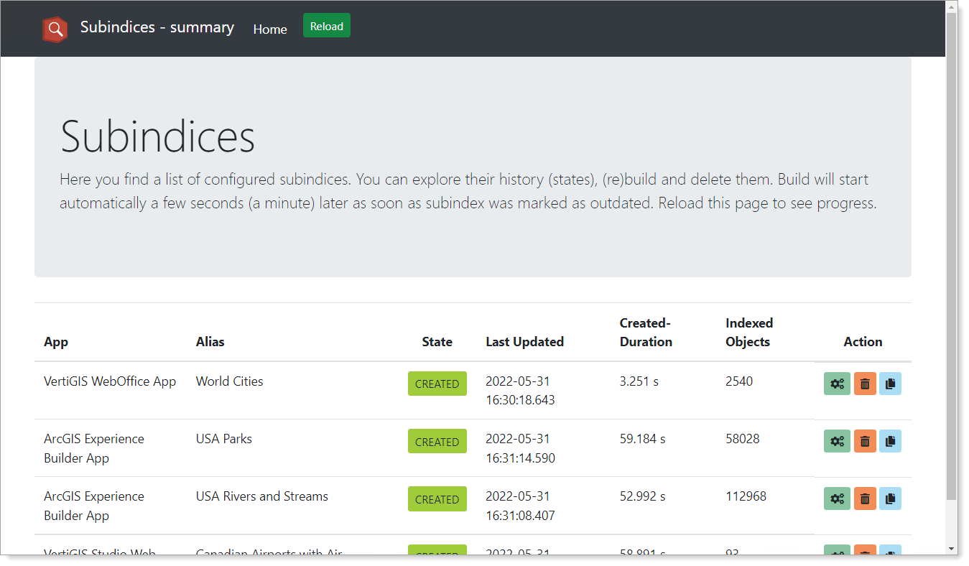
Task: Open USA Parks history via the copy icon
Action: (891, 441)
